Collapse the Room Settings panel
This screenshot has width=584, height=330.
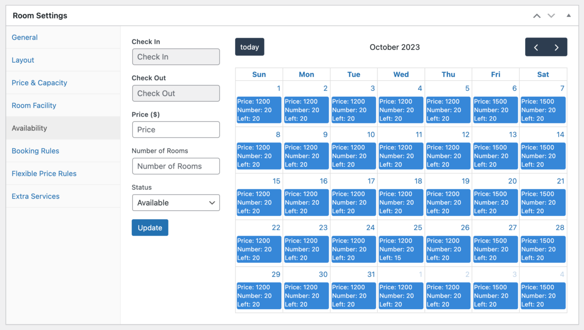(x=568, y=16)
